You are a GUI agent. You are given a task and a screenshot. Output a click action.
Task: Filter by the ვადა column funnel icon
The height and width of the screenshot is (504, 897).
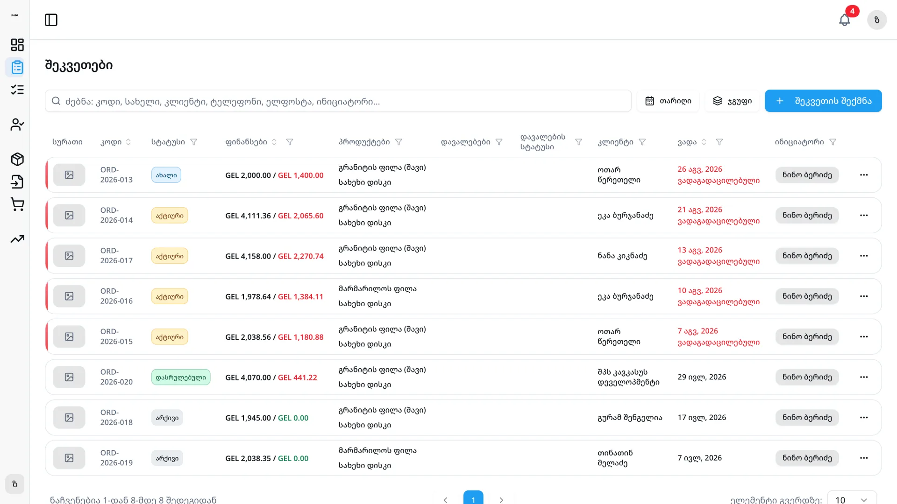point(719,142)
